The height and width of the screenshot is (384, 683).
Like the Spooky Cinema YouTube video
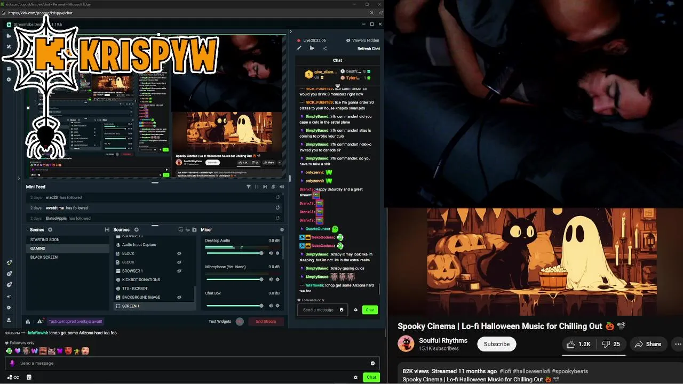tap(578, 344)
